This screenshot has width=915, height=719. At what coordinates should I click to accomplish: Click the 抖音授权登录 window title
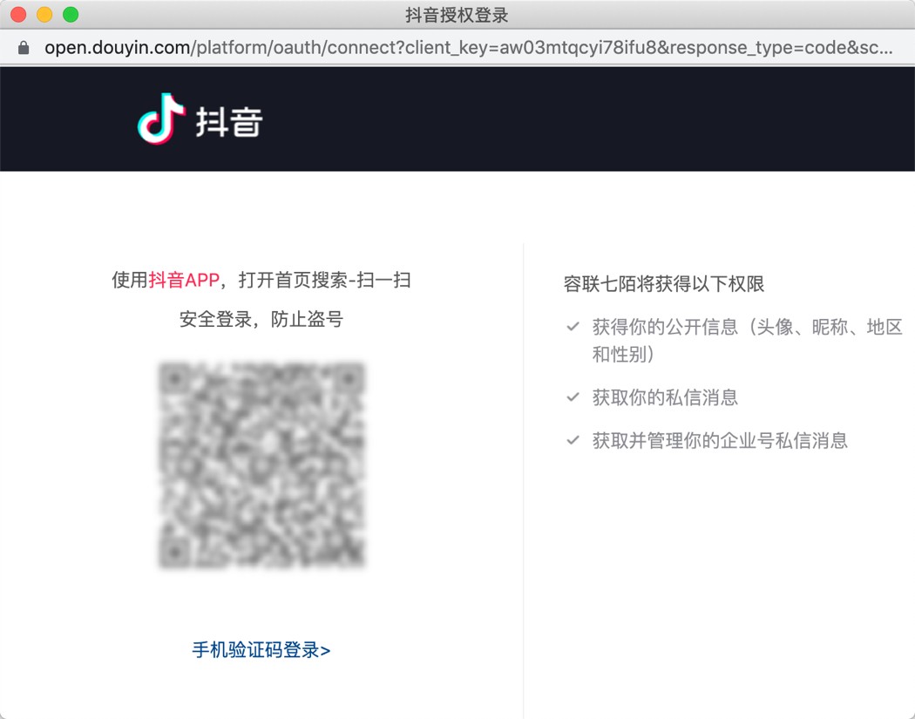pyautogui.click(x=457, y=15)
